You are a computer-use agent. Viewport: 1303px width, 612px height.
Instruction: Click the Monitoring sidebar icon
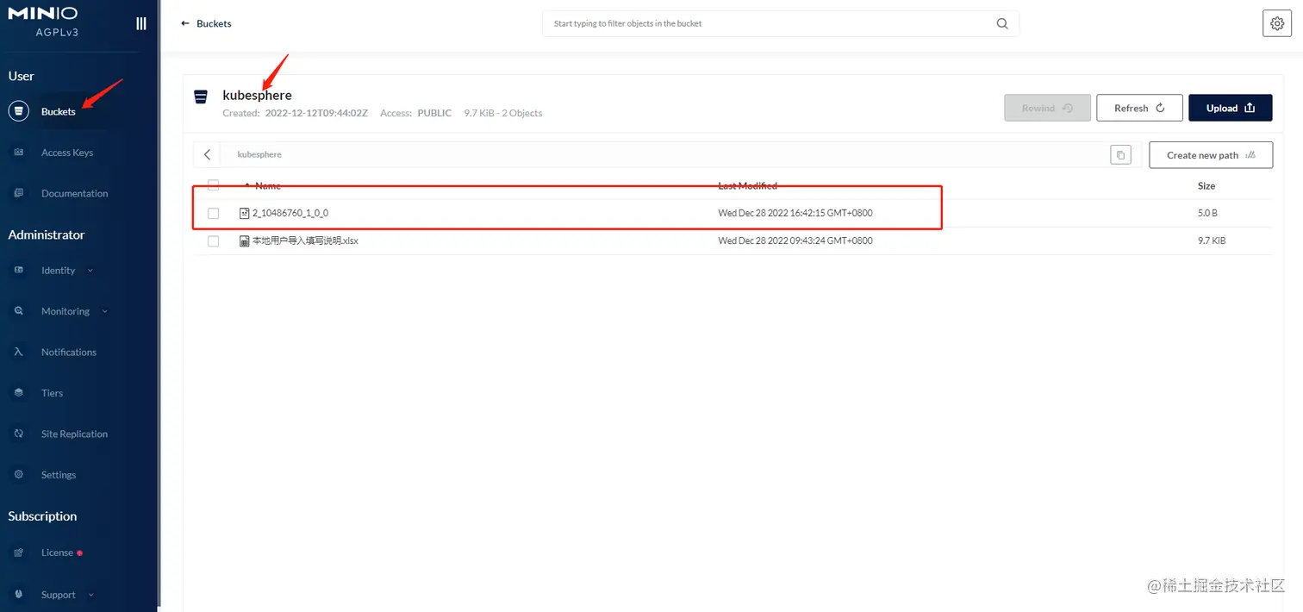point(18,311)
